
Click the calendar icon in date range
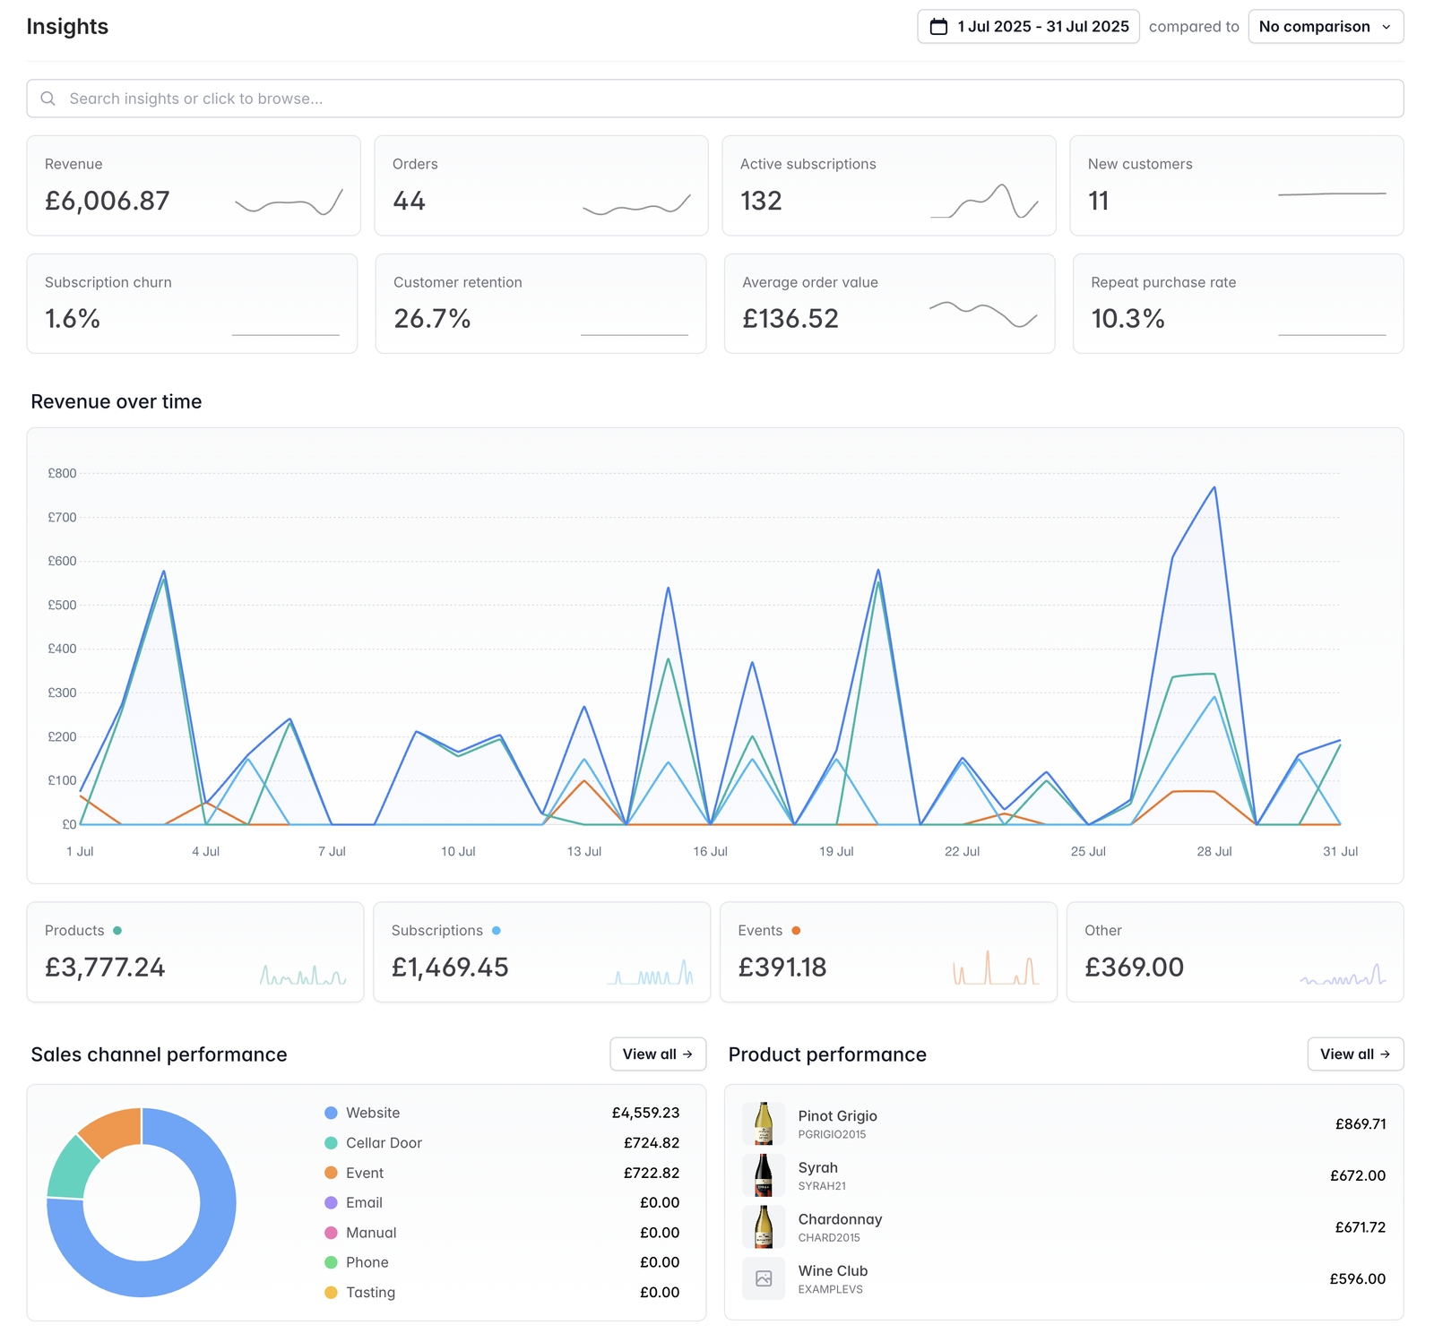[938, 27]
